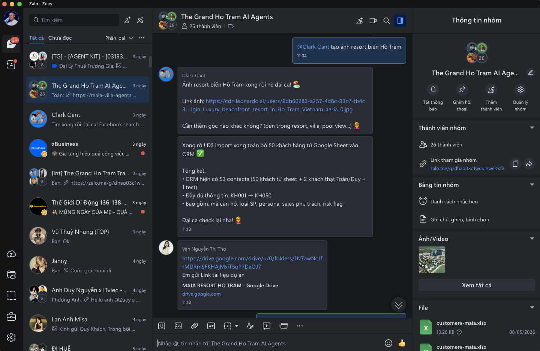Click the add friend icon beside search
Screen dimensions: 540x351
point(127,20)
